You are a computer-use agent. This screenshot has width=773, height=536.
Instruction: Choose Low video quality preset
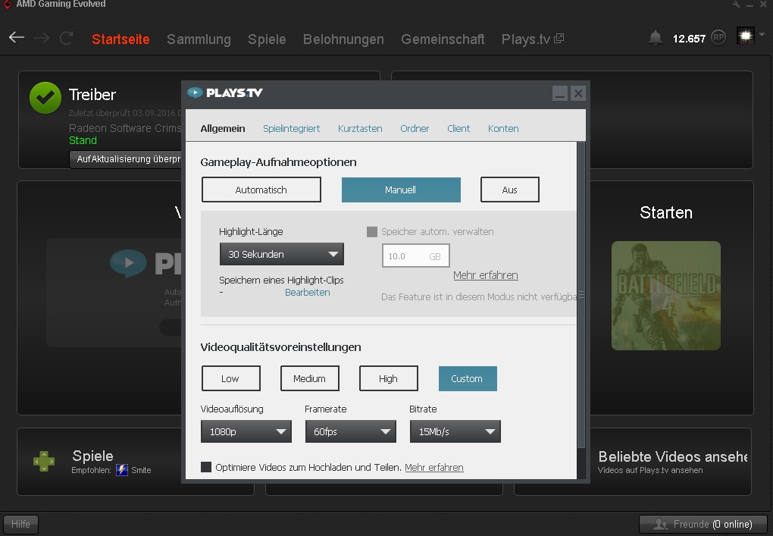230,379
